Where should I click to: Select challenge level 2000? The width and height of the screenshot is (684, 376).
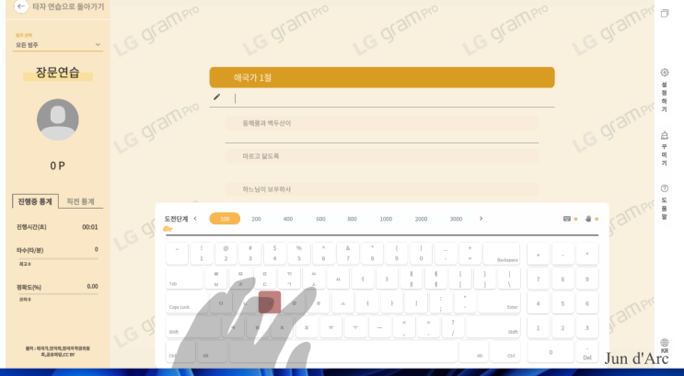(x=421, y=219)
